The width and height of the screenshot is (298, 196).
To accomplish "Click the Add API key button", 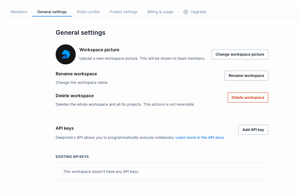I will [x=253, y=130].
